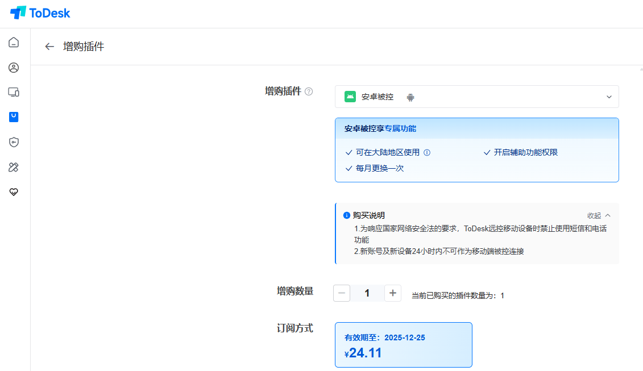Select the ¥24.11 subscription option
Screen dimensions: 643x371
(x=404, y=345)
